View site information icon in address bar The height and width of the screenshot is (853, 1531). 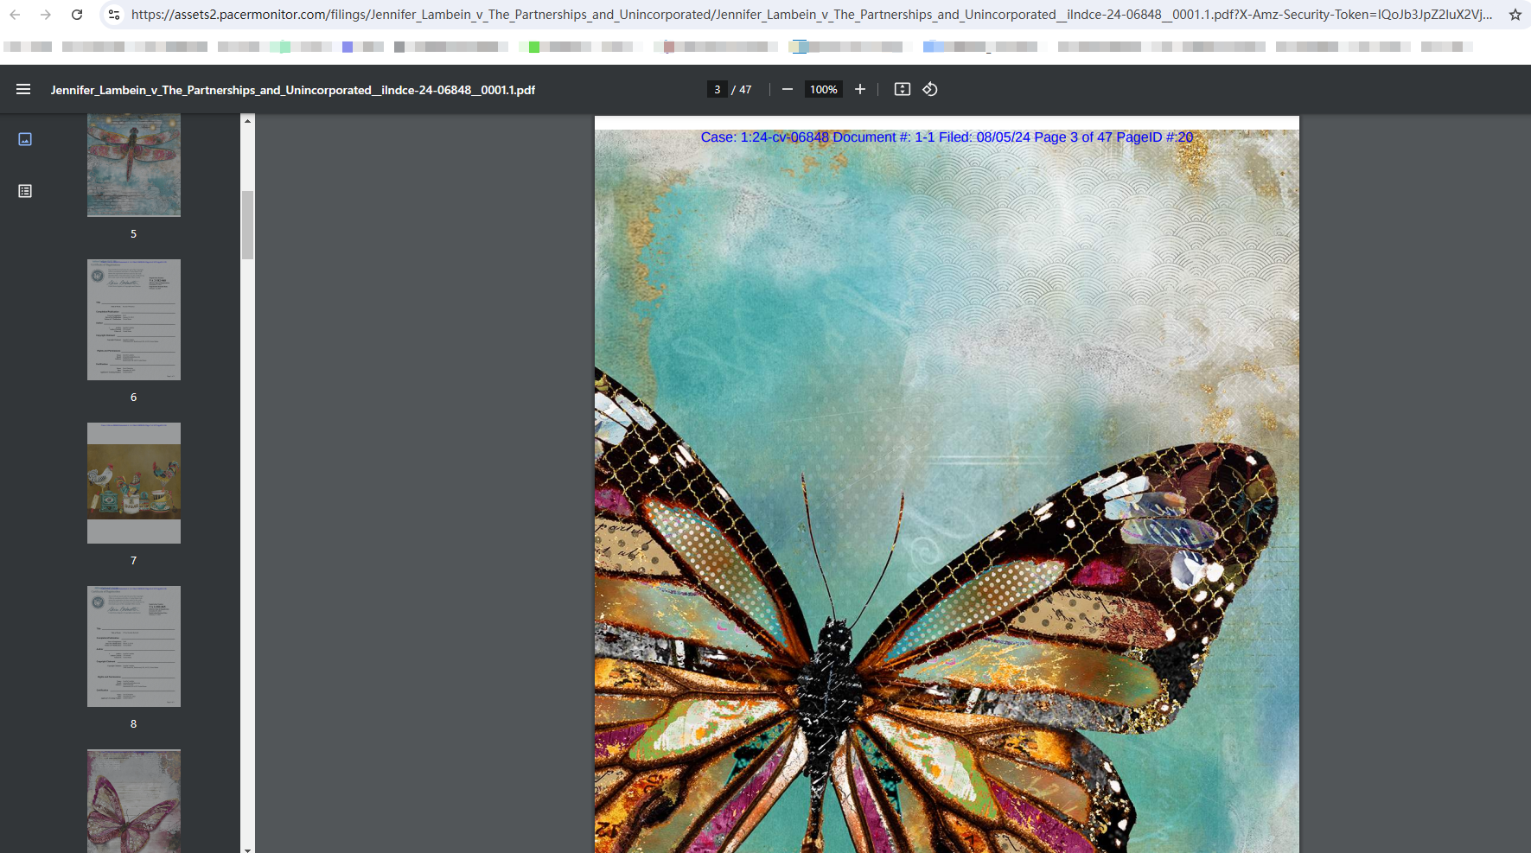point(113,15)
